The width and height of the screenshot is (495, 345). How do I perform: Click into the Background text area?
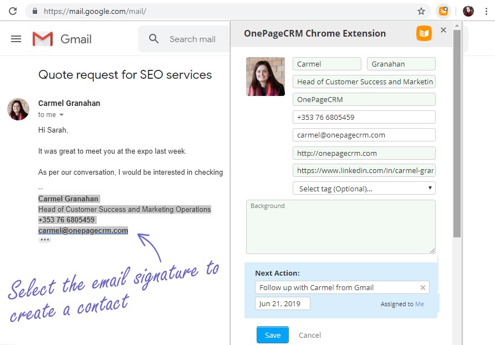click(x=341, y=227)
